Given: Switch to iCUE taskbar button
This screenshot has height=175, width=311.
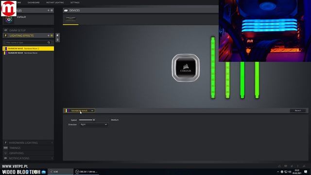Looking at the screenshot, I should point(60,172).
